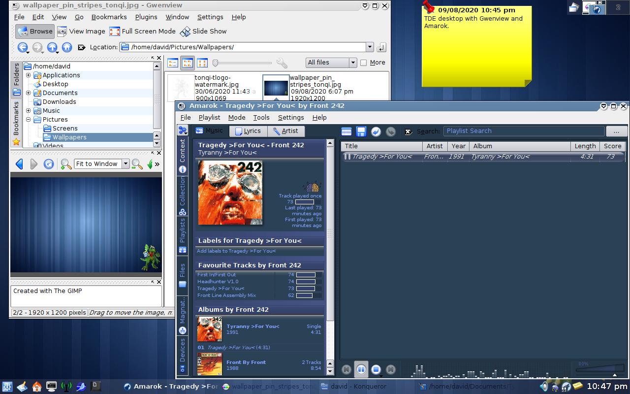Skip to previous track in Amarok

[346, 369]
